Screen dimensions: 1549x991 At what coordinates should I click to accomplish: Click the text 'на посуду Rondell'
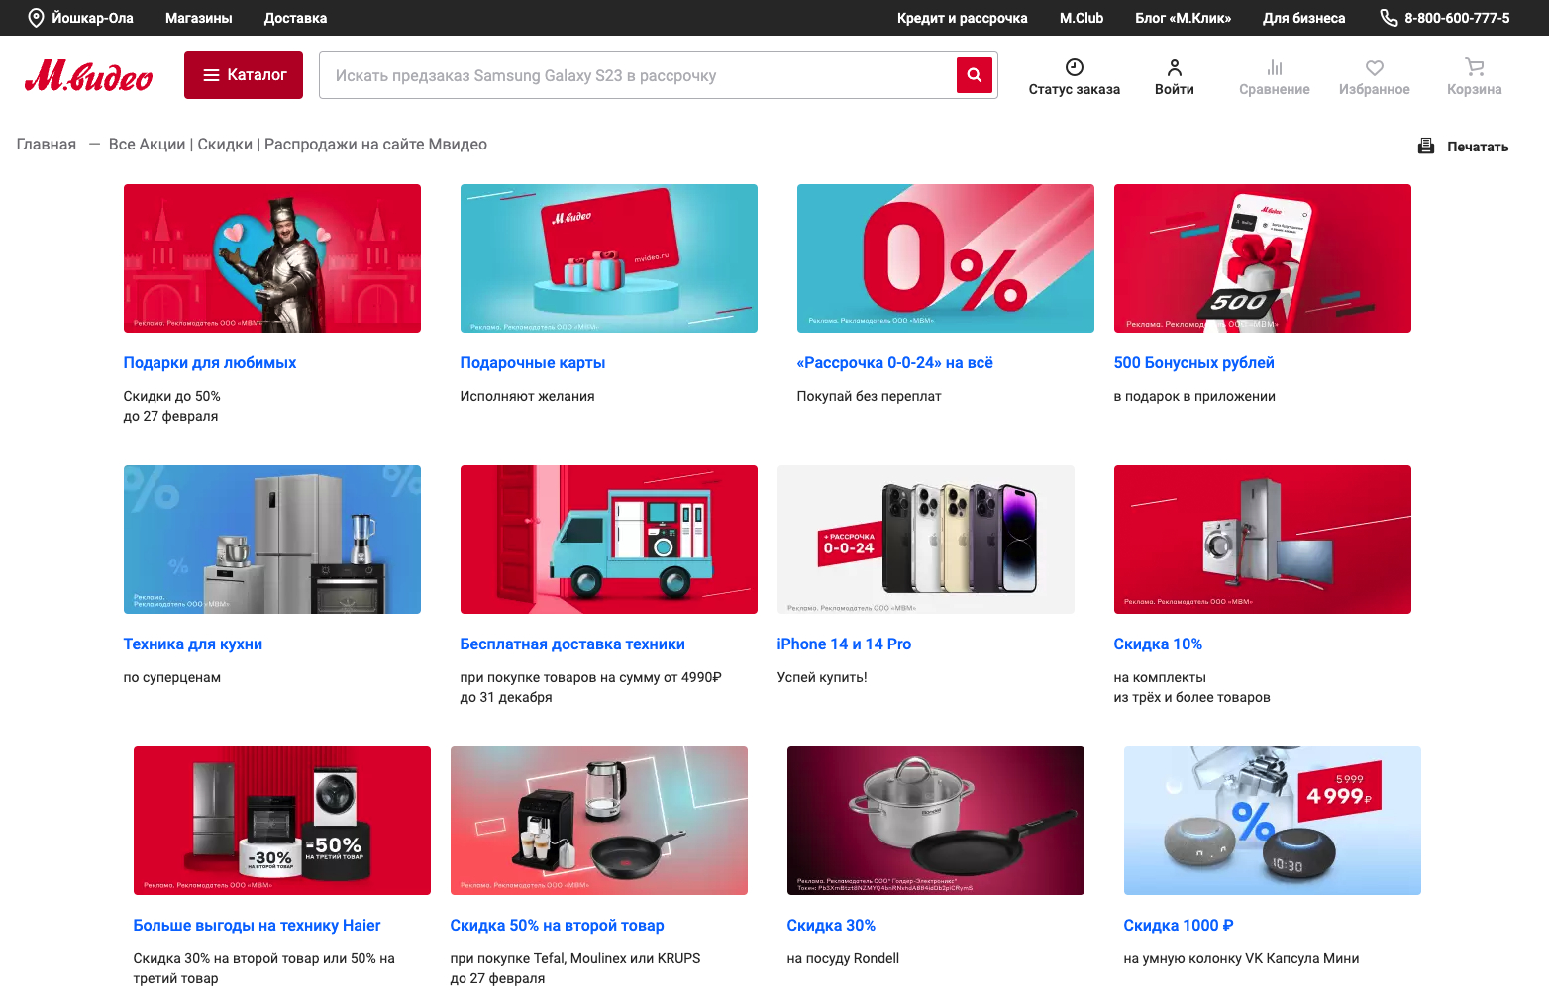pos(844,959)
